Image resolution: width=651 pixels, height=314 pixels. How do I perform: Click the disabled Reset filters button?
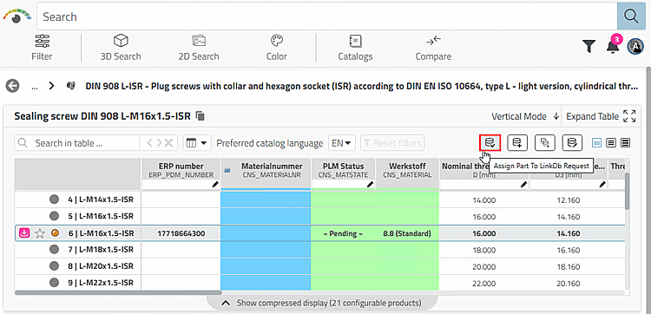point(392,143)
